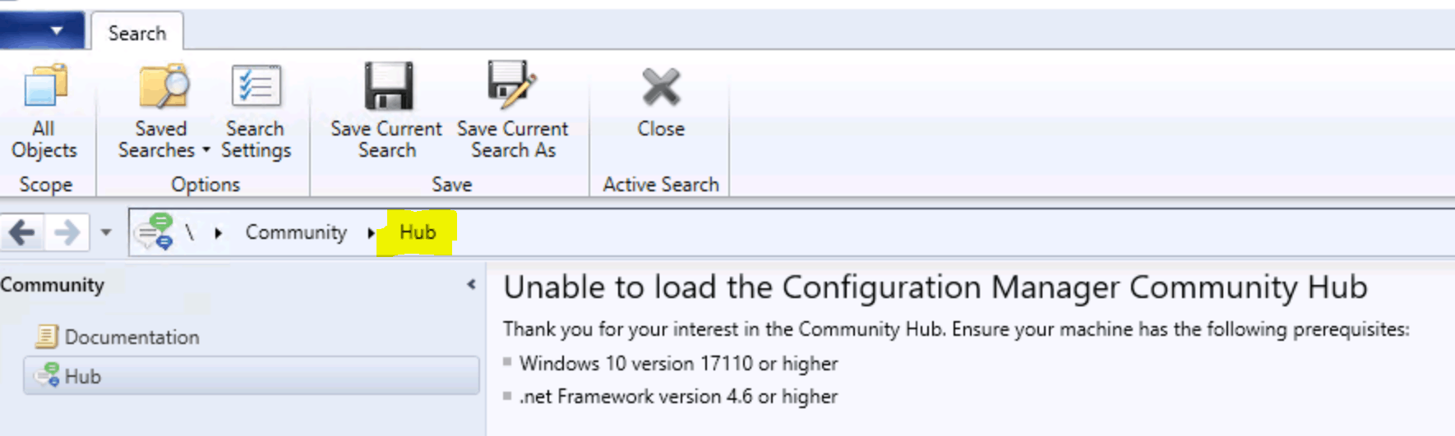Viewport: 1455px width, 436px height.
Task: Go back with the left arrow
Action: click(22, 233)
